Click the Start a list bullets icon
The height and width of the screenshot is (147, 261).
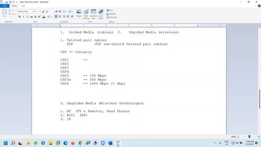[64, 11]
